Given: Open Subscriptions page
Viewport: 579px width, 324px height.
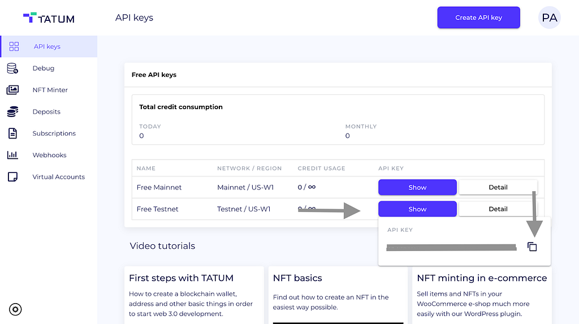Looking at the screenshot, I should (x=54, y=133).
